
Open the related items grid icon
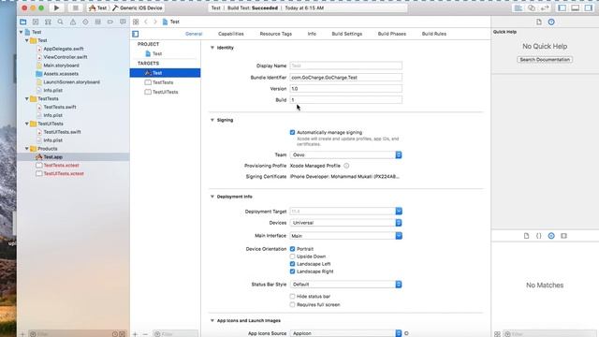(136, 22)
